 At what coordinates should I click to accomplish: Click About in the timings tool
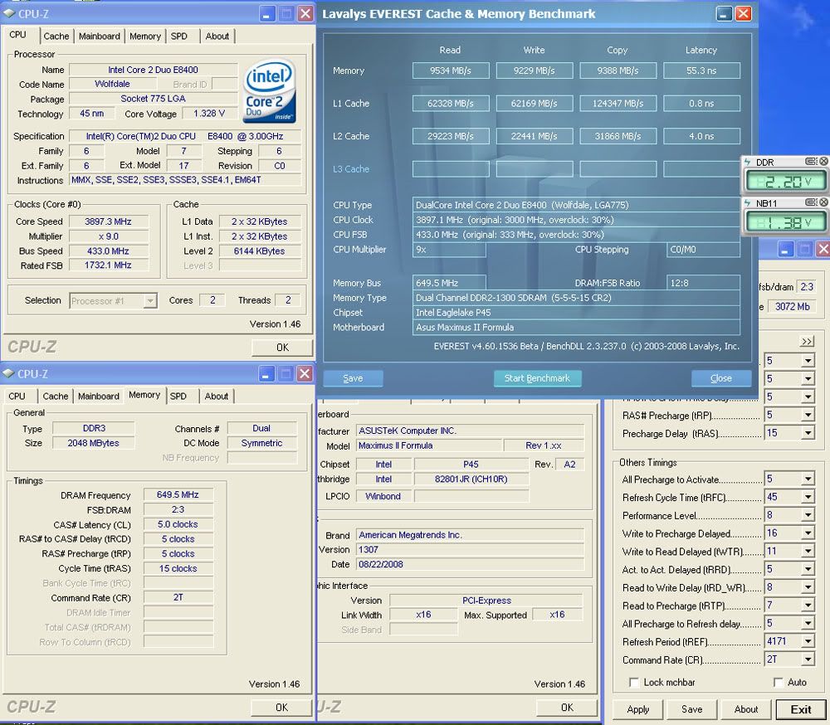tap(746, 709)
